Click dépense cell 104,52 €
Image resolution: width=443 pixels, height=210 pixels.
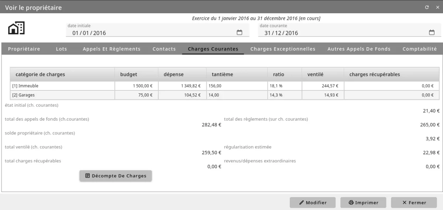click(x=182, y=95)
